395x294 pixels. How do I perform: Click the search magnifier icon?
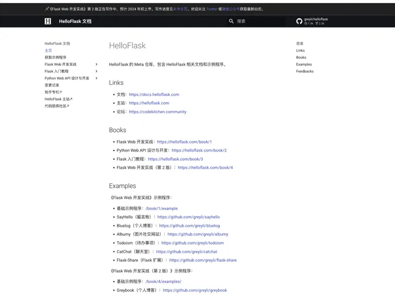[x=231, y=21]
